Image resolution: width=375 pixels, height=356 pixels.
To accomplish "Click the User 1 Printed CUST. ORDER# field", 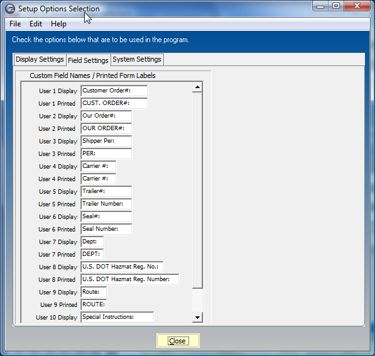I will tap(114, 103).
